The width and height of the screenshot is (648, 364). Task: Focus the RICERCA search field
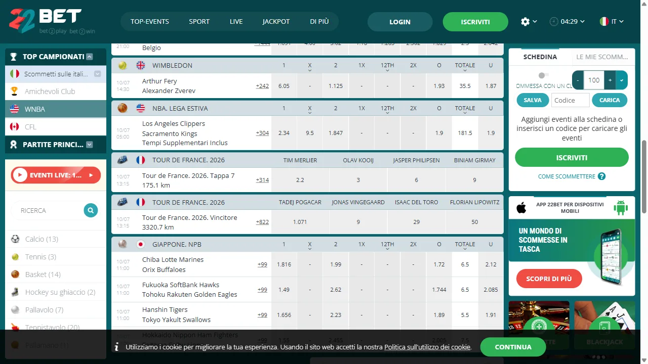[48, 210]
